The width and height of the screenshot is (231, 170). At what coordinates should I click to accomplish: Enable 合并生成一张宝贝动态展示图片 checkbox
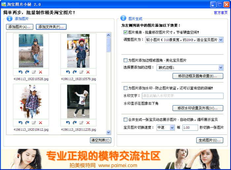point(125,119)
